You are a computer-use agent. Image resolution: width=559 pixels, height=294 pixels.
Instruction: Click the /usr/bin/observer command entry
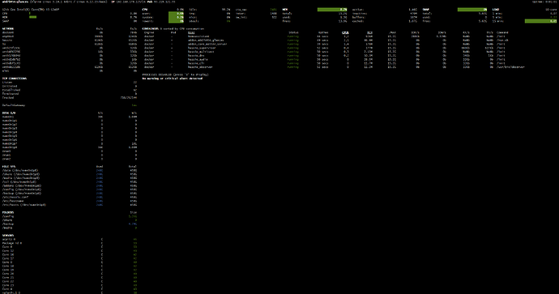click(511, 67)
